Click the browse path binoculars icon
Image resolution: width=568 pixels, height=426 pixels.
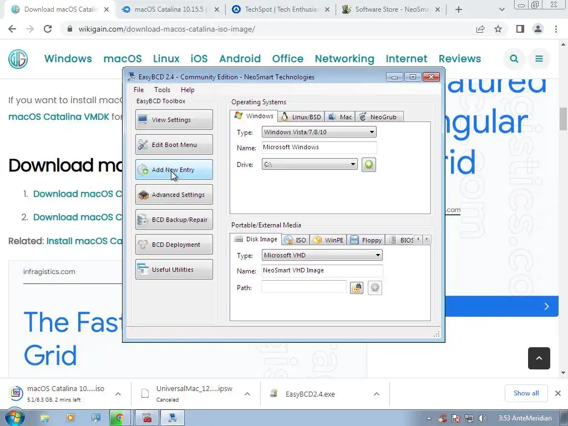[357, 288]
